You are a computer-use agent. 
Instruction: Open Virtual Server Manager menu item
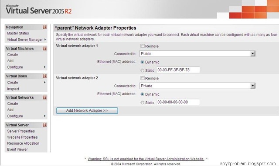click(x=25, y=40)
